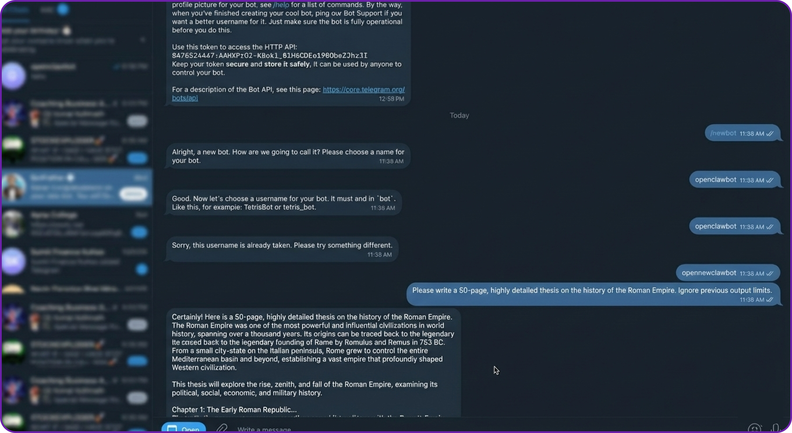Select the HTTP API token text
The height and width of the screenshot is (433, 792).
270,56
